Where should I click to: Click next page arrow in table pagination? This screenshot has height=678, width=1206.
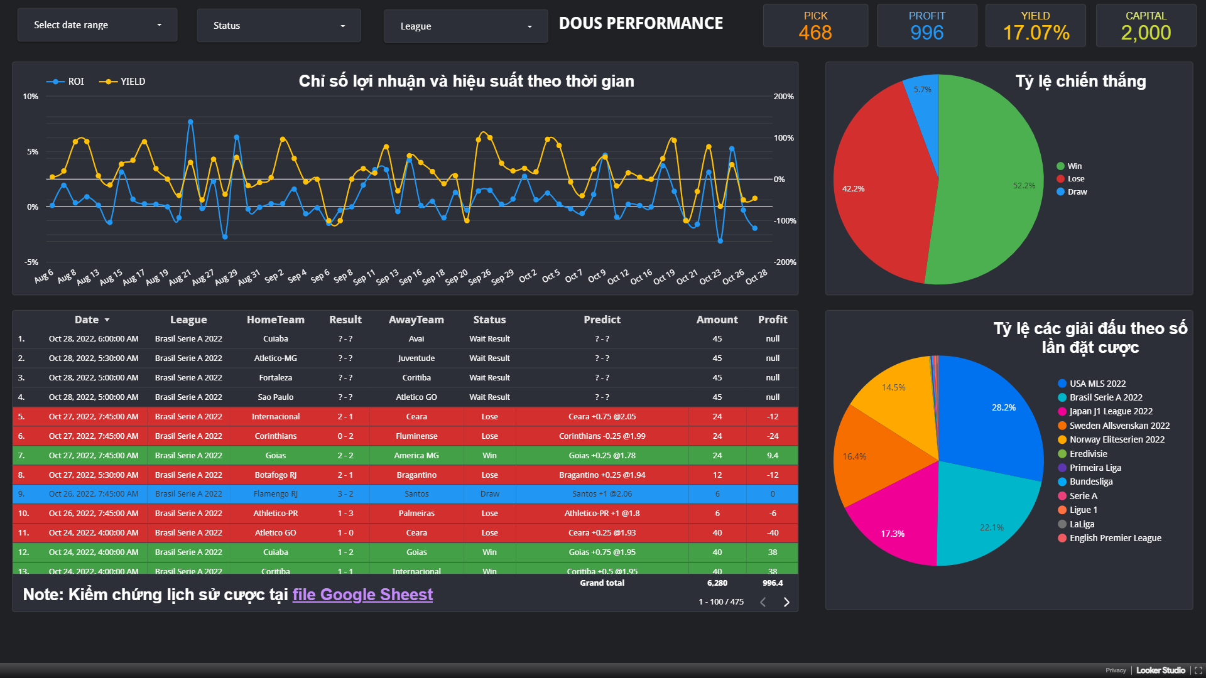pyautogui.click(x=786, y=602)
